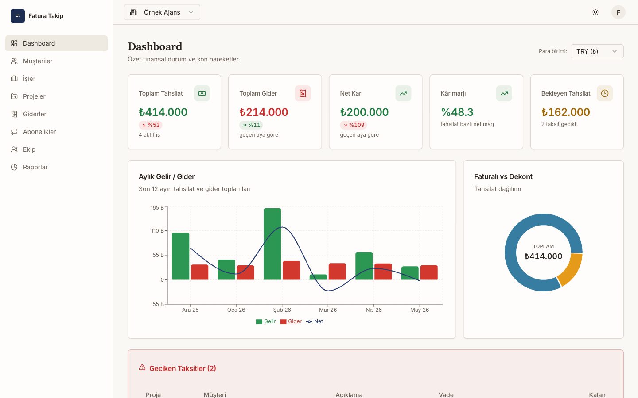638x398 pixels.
Task: Toggle the Net line in chart legend
Action: coord(315,321)
